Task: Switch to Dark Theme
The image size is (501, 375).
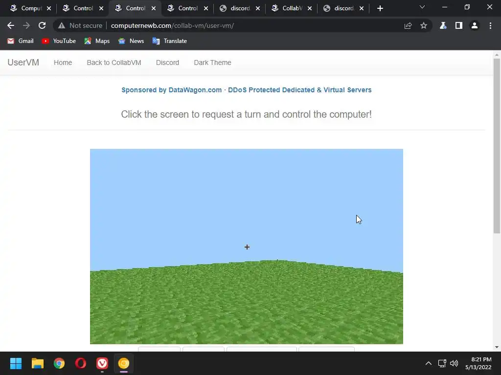Action: (x=212, y=62)
